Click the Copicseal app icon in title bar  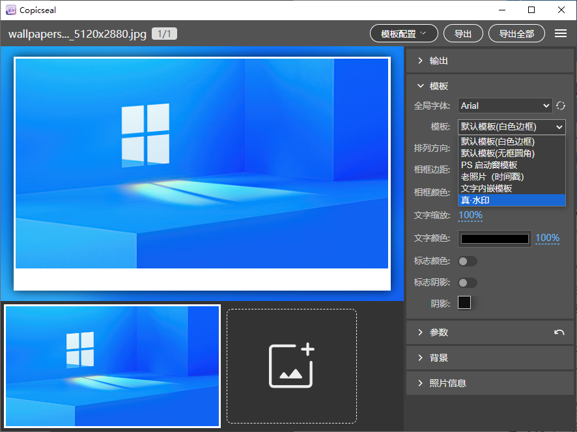10,10
